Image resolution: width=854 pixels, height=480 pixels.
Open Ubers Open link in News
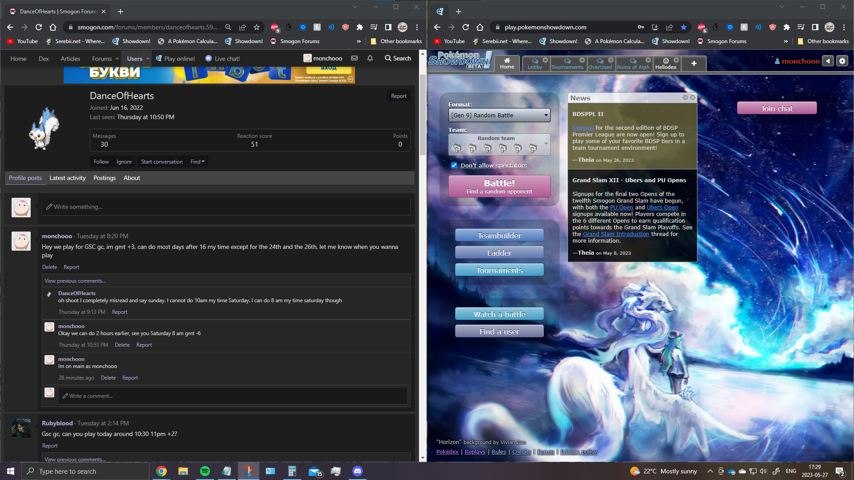coord(662,208)
